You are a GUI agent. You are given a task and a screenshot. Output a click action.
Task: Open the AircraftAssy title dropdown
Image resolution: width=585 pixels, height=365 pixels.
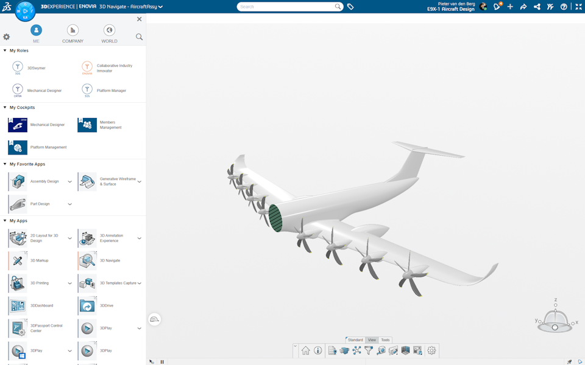pyautogui.click(x=160, y=6)
